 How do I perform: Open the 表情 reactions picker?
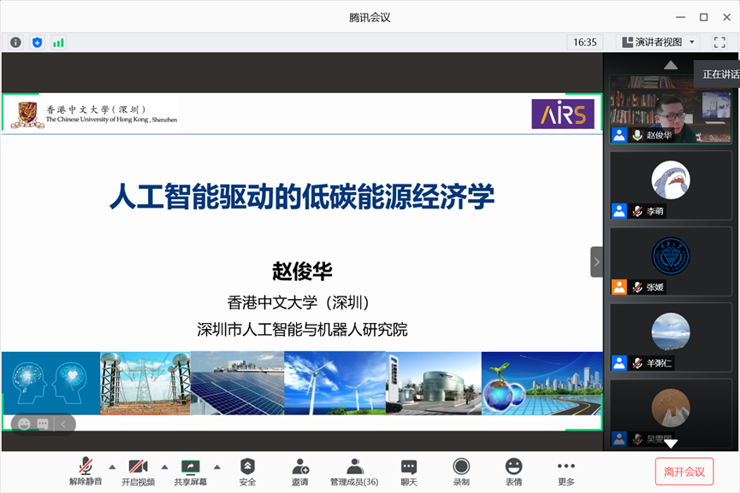coord(513,471)
